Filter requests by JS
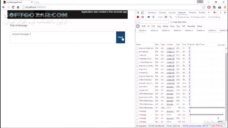 [149, 26]
